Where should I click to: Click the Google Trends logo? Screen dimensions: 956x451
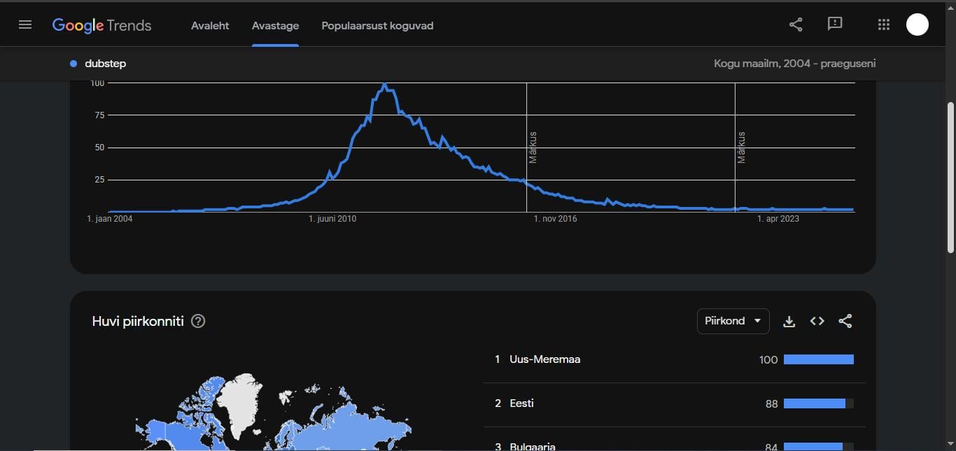coord(102,26)
